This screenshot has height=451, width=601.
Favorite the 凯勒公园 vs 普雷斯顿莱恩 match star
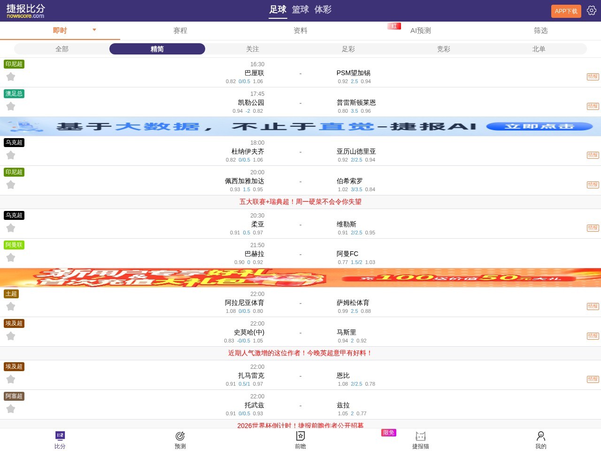coord(11,106)
